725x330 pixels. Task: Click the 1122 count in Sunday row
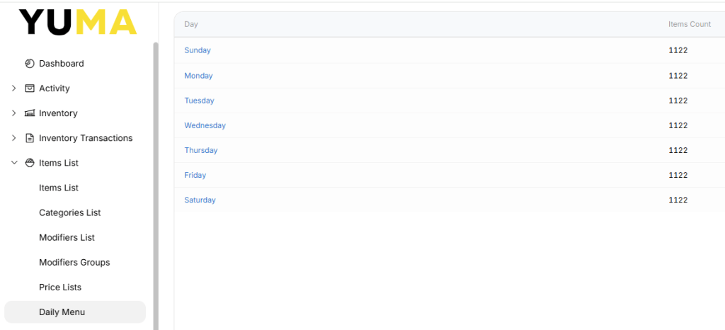[678, 50]
